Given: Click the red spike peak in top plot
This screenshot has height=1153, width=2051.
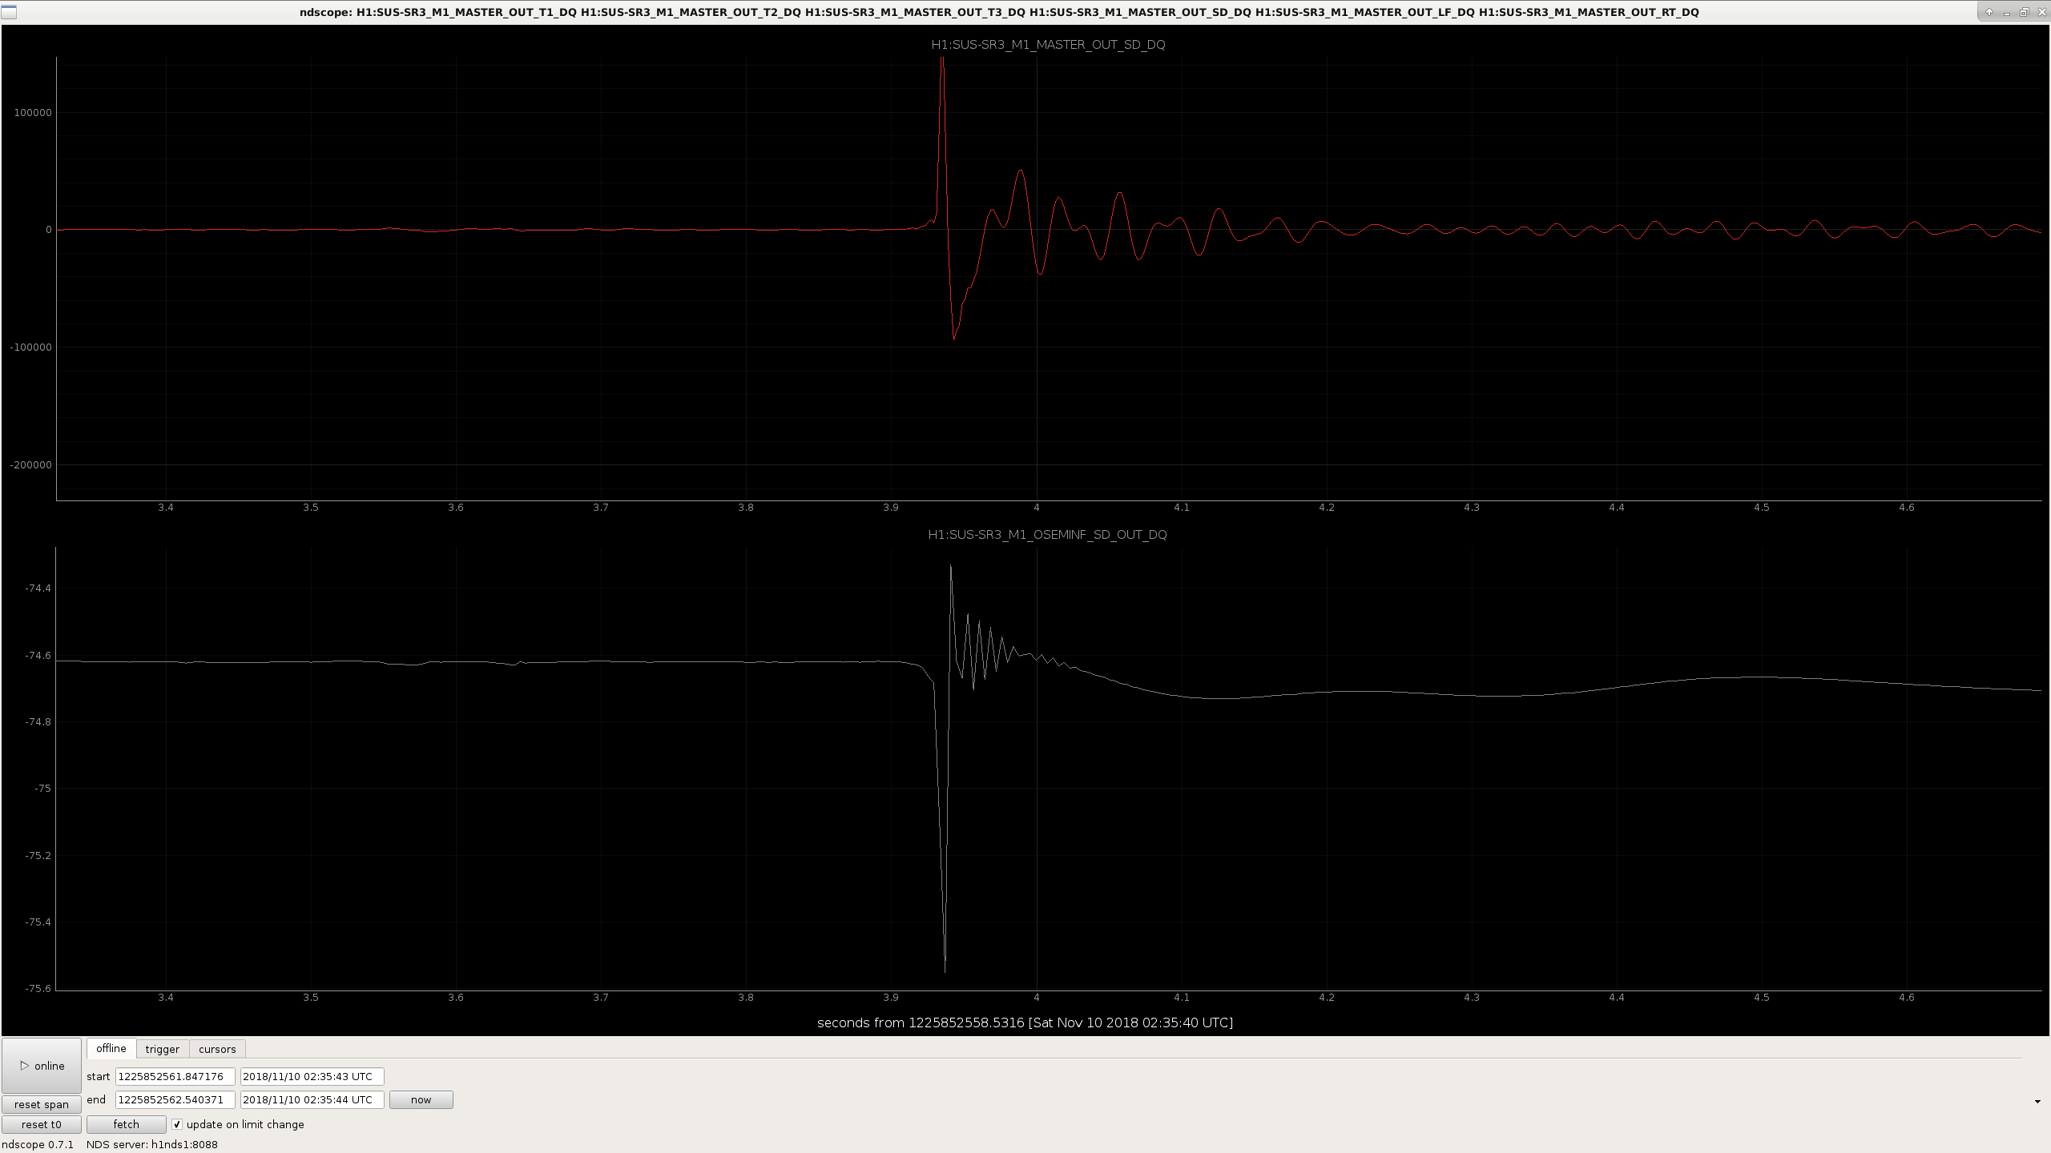Looking at the screenshot, I should (942, 60).
